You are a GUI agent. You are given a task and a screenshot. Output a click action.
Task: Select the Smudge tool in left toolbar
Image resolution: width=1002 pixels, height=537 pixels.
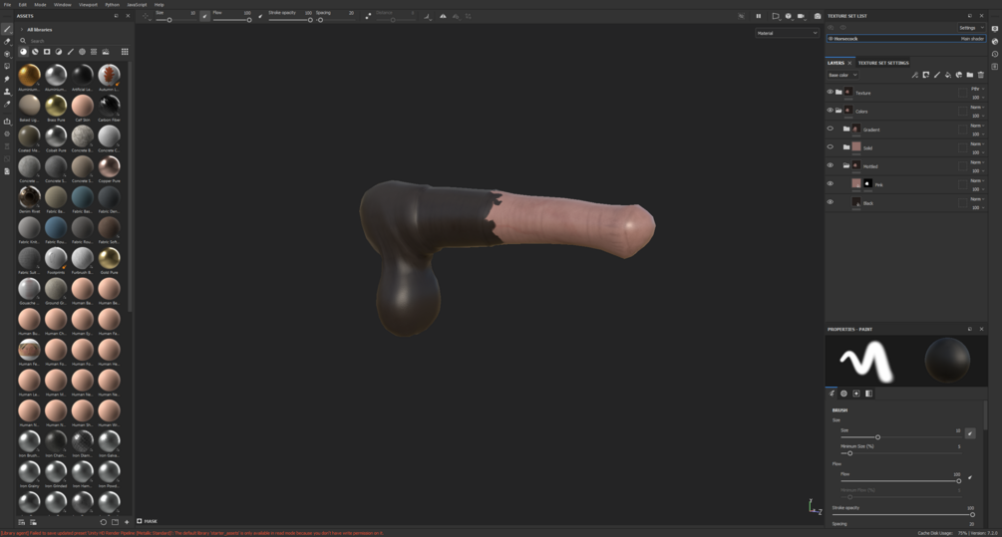[x=7, y=79]
